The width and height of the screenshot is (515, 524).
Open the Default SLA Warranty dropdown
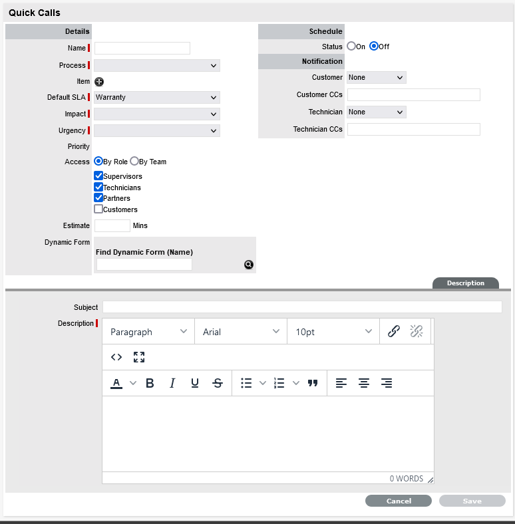point(157,97)
